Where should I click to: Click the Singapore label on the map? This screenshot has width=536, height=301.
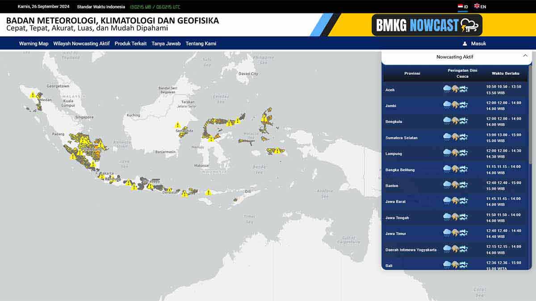(x=84, y=117)
